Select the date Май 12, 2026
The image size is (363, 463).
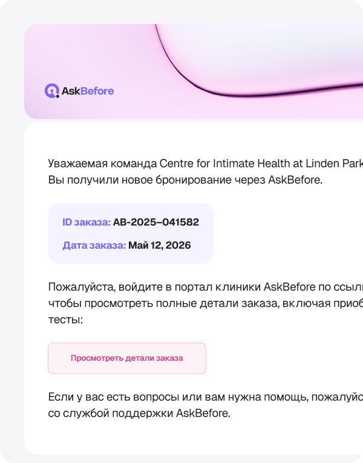pyautogui.click(x=160, y=245)
